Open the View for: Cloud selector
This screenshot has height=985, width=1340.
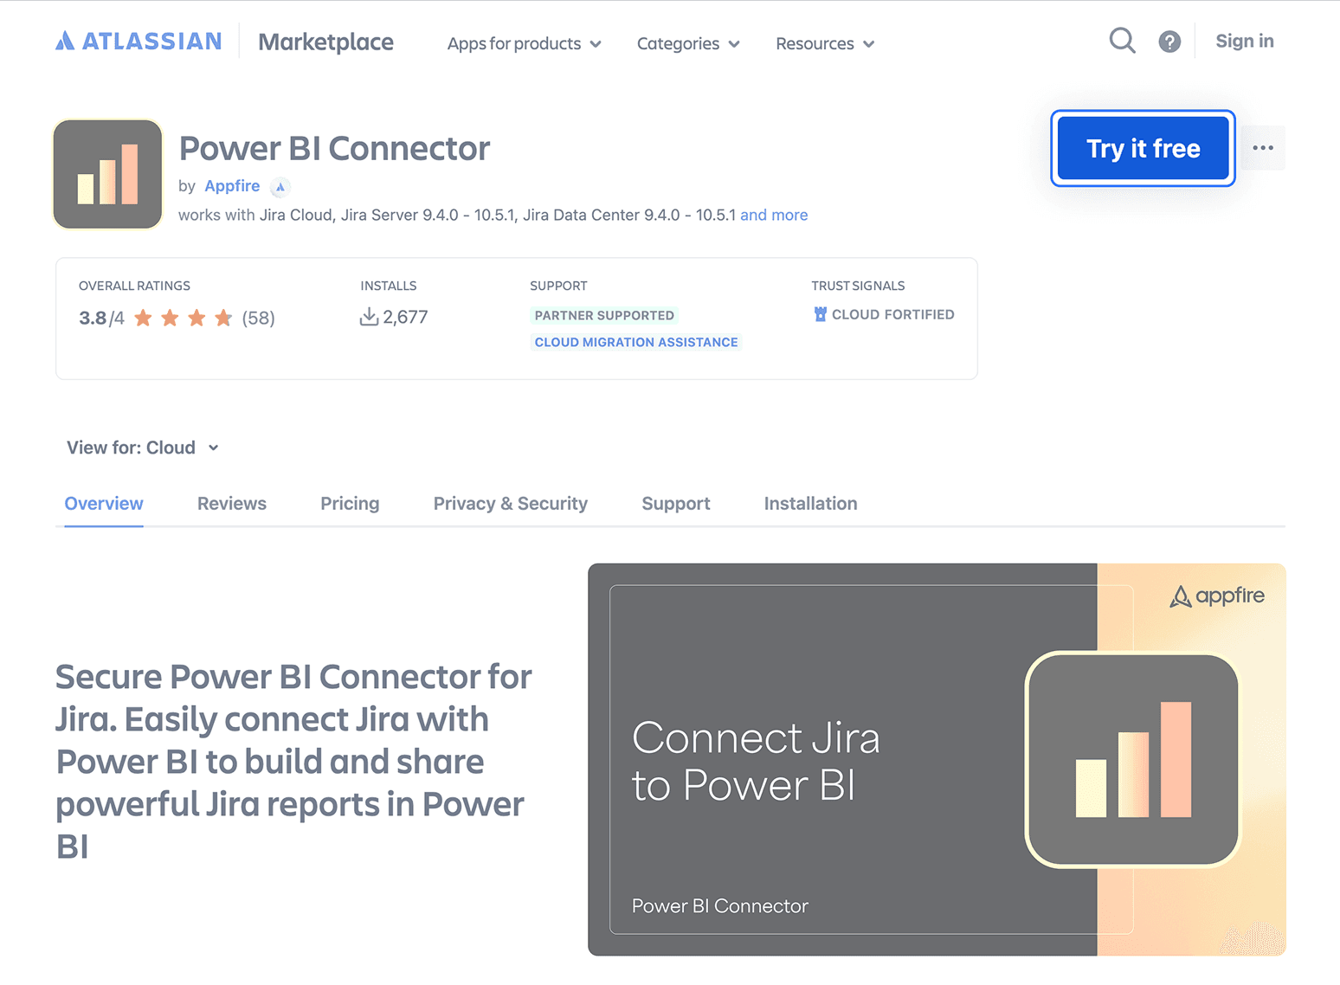(143, 447)
